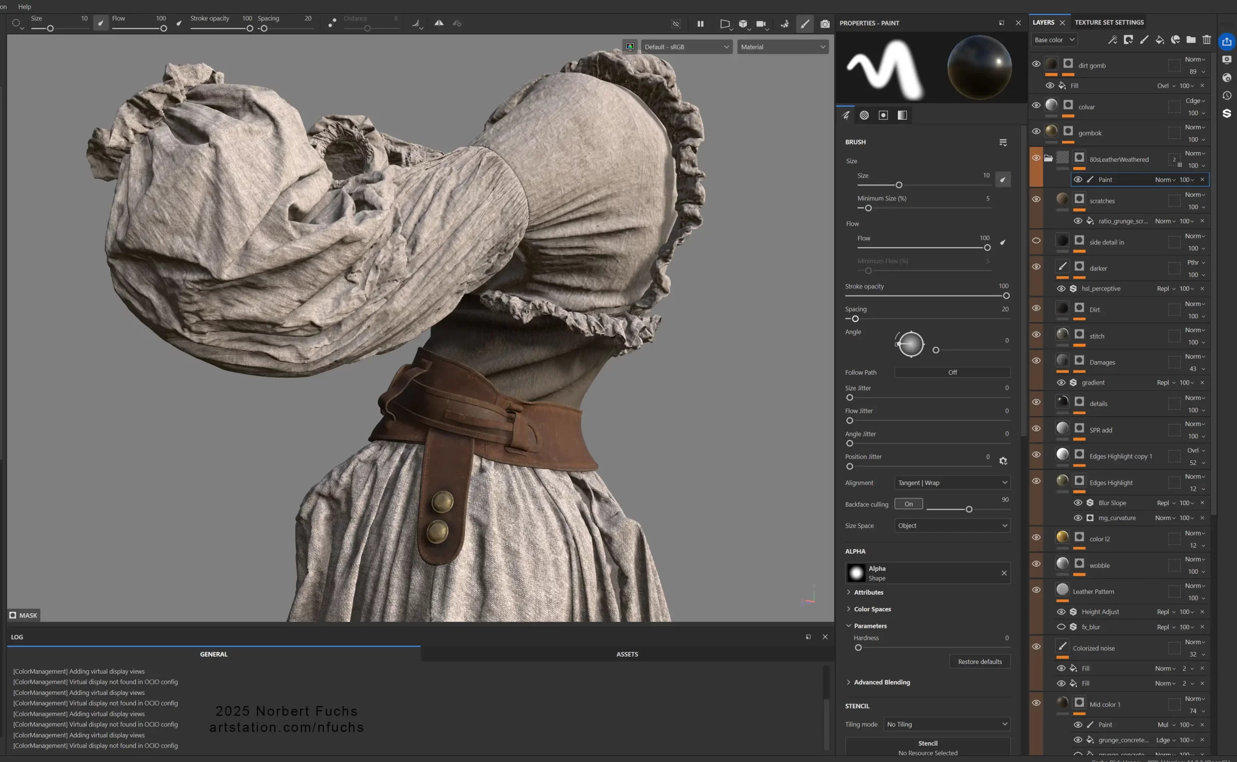Screen dimensions: 1237x762
Task: Add an effect with the magic wand icon
Action: pyautogui.click(x=1113, y=40)
